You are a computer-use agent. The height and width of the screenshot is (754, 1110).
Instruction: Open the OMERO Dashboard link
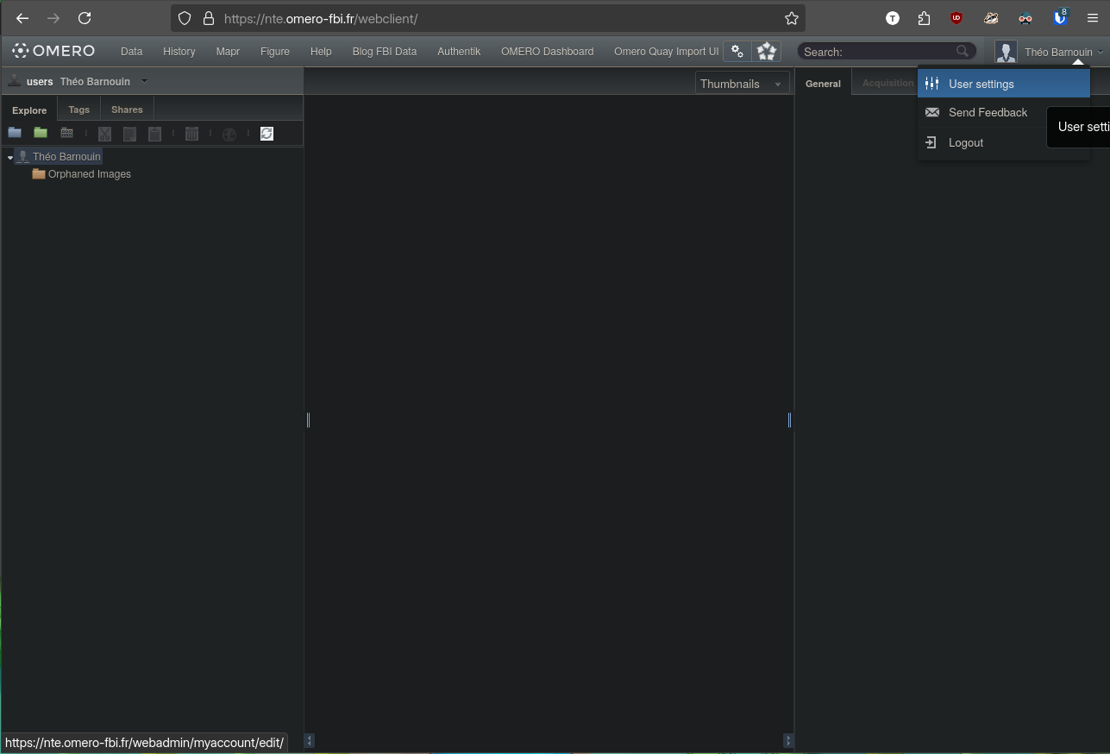click(x=547, y=52)
